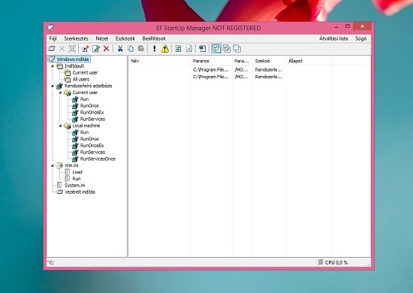The width and height of the screenshot is (413, 293).
Task: Click the red X delete icon
Action: [x=106, y=49]
